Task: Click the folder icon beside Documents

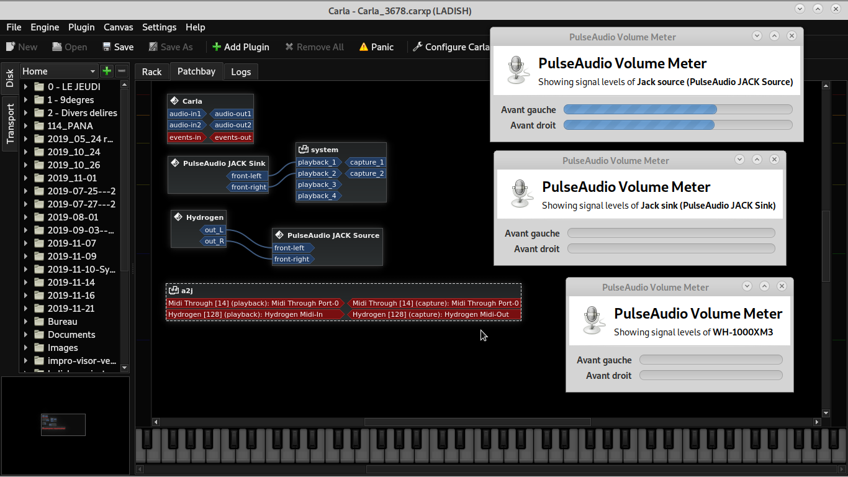Action: point(39,334)
